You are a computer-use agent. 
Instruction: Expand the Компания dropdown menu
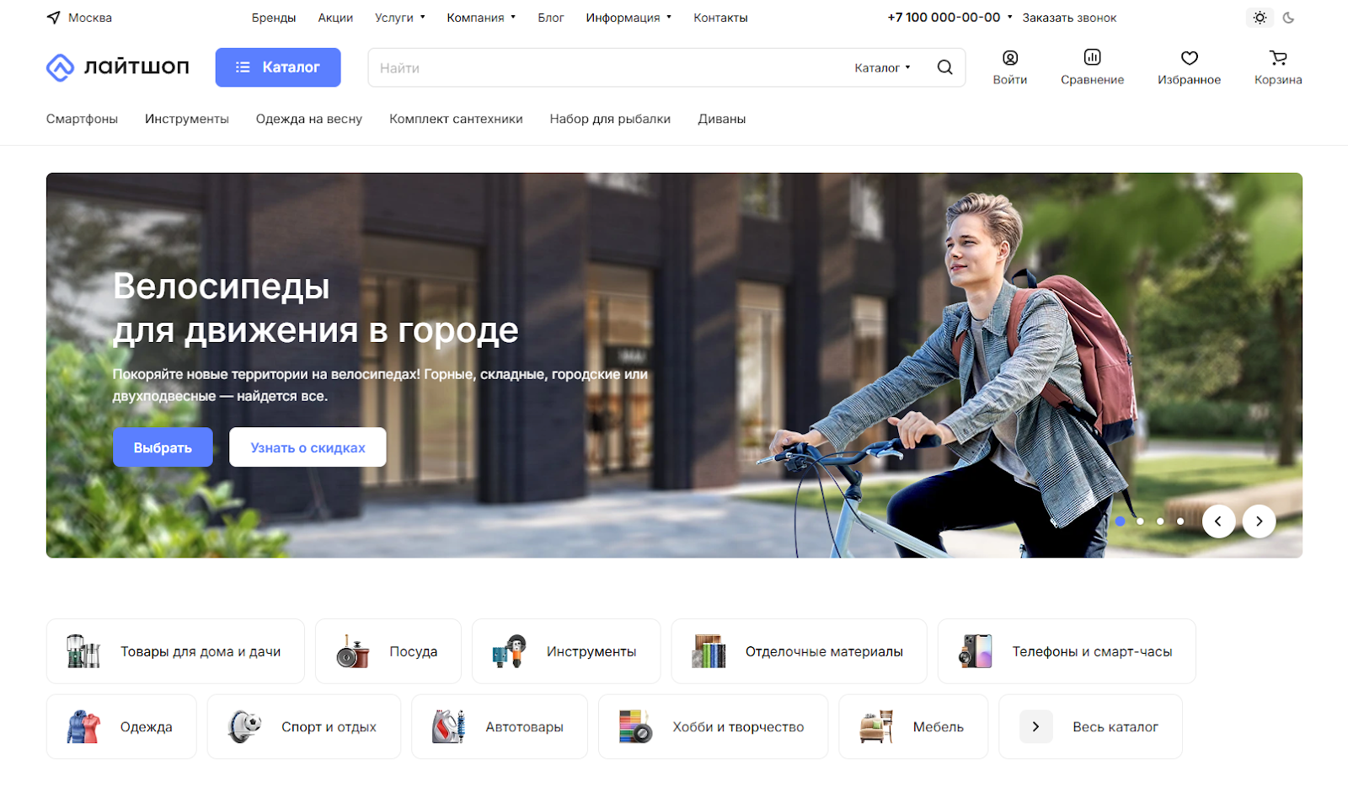tap(480, 18)
